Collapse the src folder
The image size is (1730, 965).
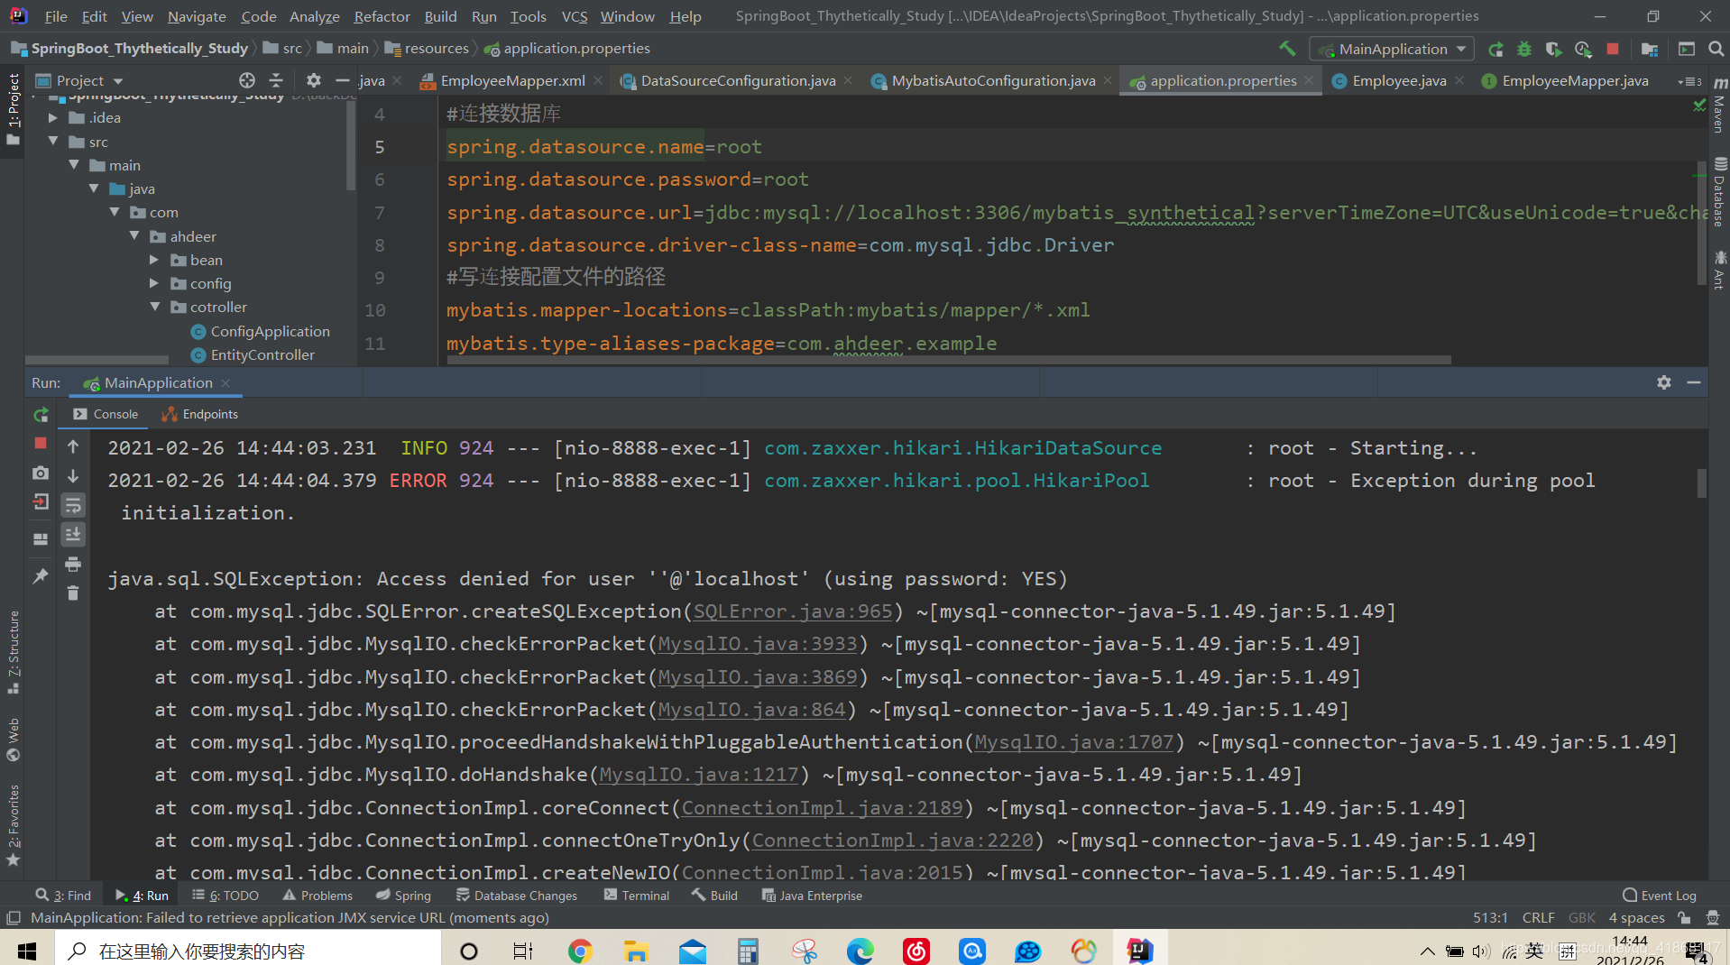pos(53,142)
